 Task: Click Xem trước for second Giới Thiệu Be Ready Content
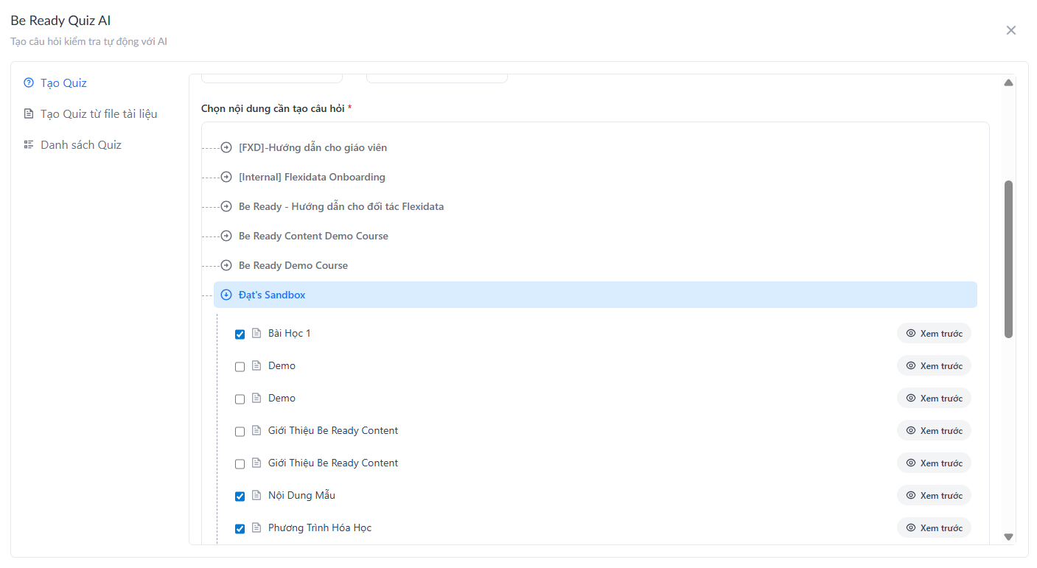(934, 463)
